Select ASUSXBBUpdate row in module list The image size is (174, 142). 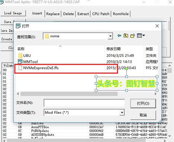tap(85, 135)
